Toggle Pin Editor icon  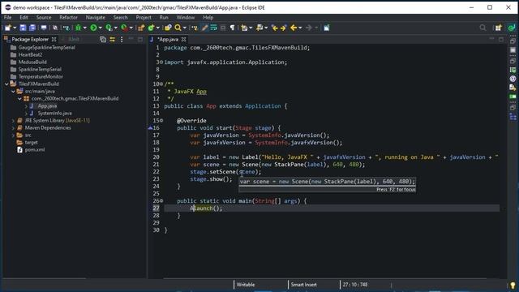pos(326,28)
